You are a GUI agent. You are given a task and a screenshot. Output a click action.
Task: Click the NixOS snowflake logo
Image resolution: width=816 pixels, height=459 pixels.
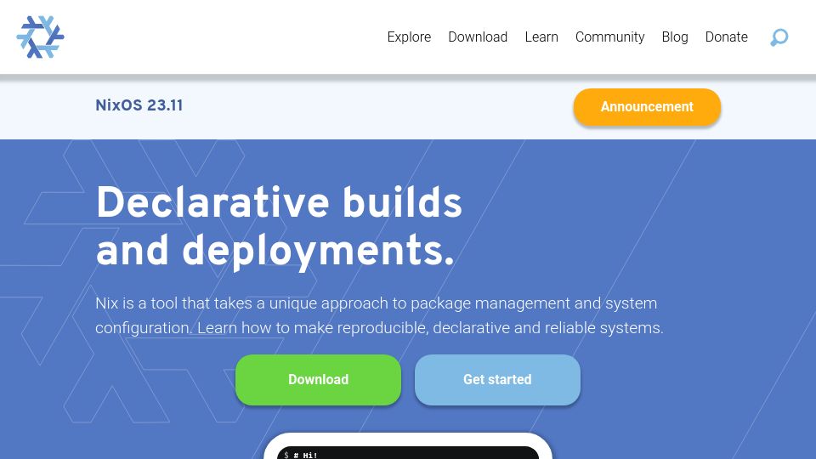[40, 37]
